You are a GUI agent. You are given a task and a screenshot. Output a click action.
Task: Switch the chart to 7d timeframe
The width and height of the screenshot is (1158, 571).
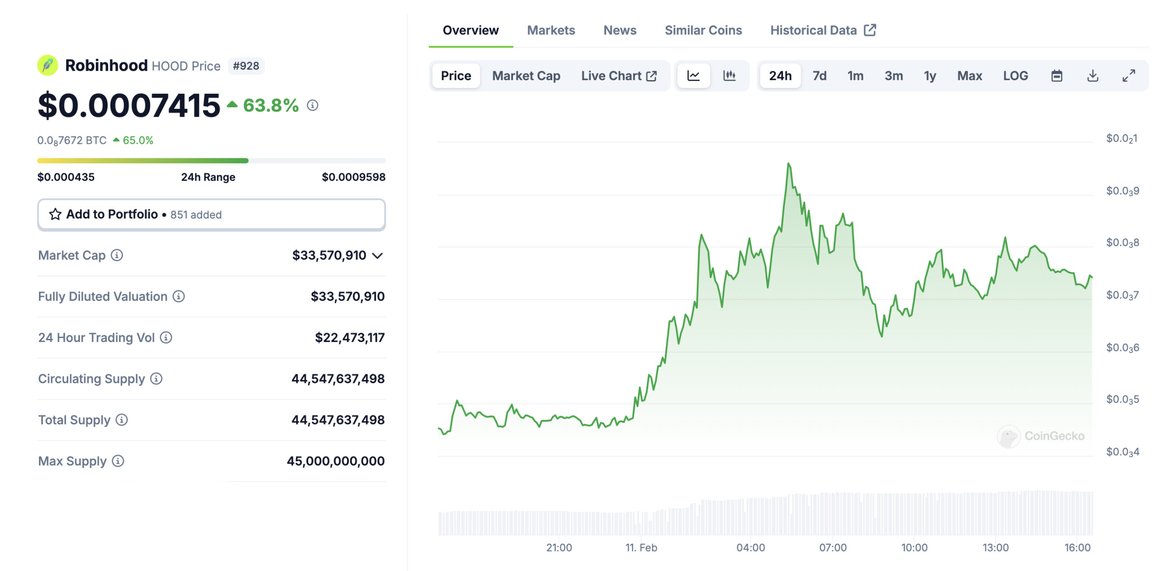click(819, 76)
